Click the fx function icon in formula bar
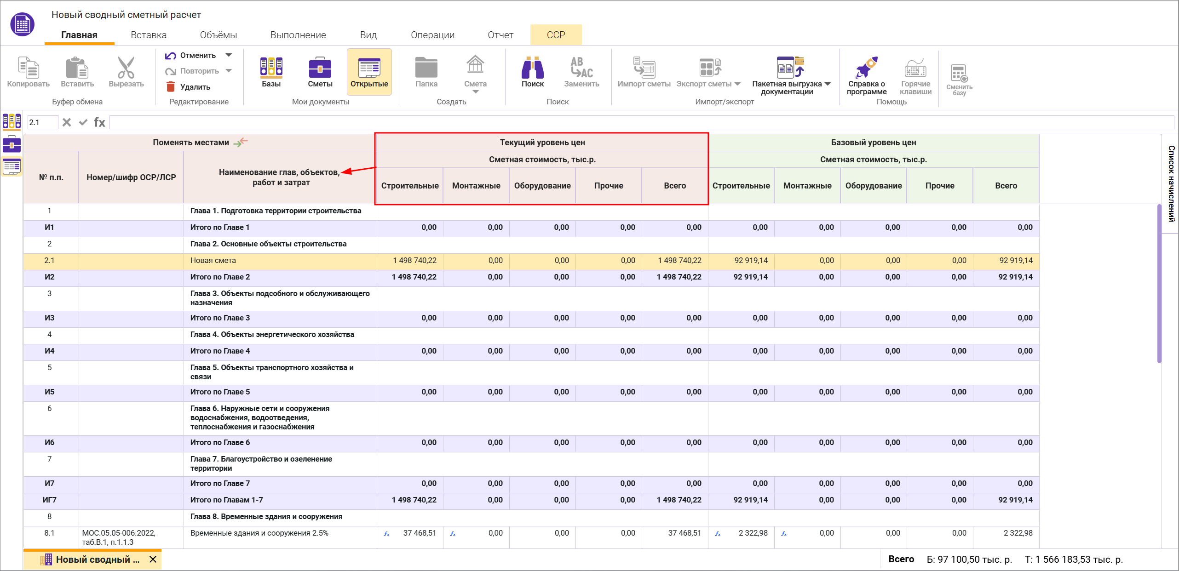This screenshot has height=571, width=1179. [99, 122]
